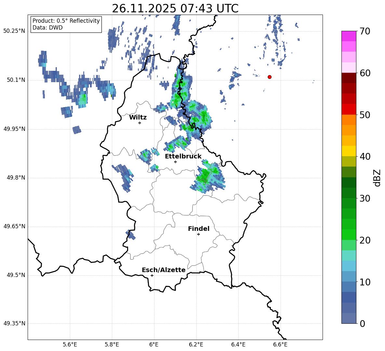The image size is (385, 351).
Task: Click the Ettelbruck location cross marker
Action: point(175,162)
